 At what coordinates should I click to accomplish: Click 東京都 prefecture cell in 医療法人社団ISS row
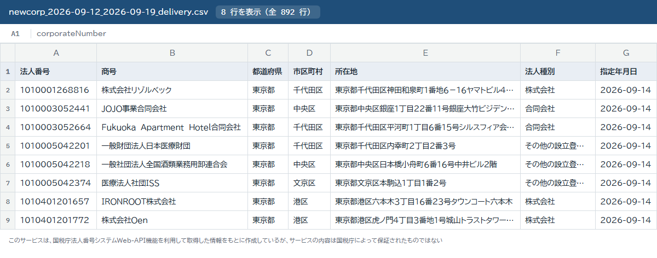click(268, 183)
